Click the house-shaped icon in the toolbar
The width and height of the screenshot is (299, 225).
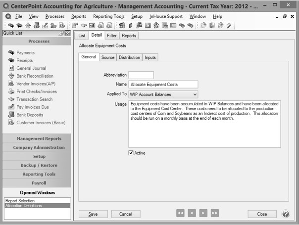(156, 25)
